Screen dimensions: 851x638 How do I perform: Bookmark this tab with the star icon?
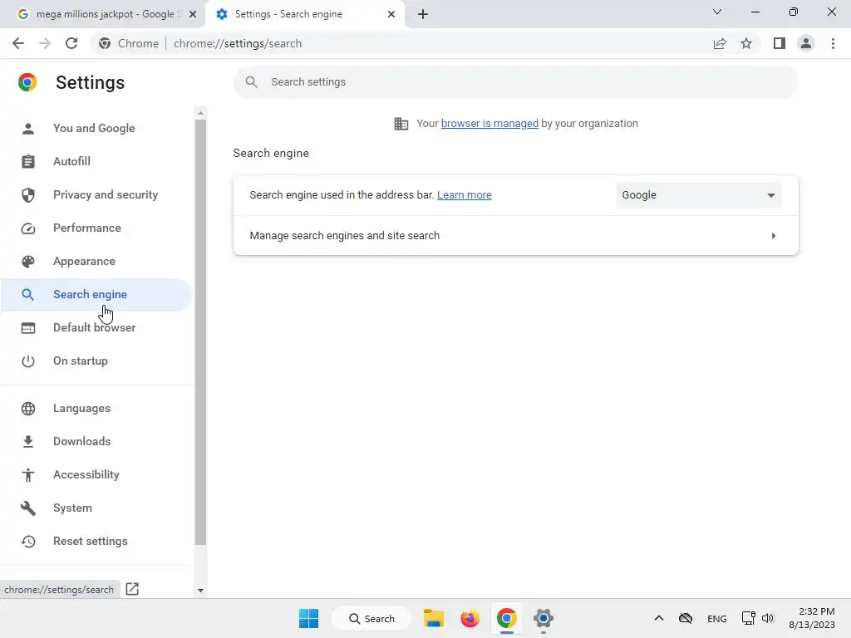(x=746, y=43)
